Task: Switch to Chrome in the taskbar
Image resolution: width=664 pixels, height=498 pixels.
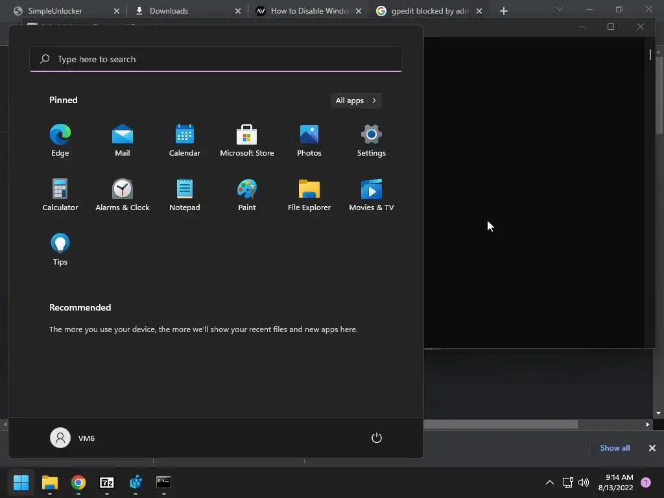Action: (x=78, y=482)
